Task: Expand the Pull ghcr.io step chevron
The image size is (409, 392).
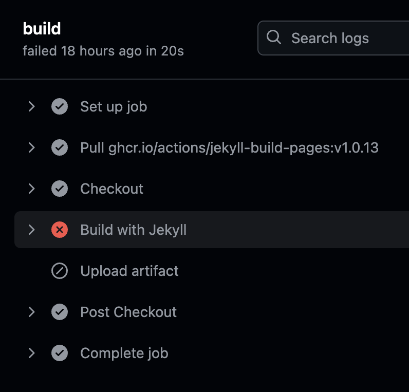Action: (x=32, y=147)
